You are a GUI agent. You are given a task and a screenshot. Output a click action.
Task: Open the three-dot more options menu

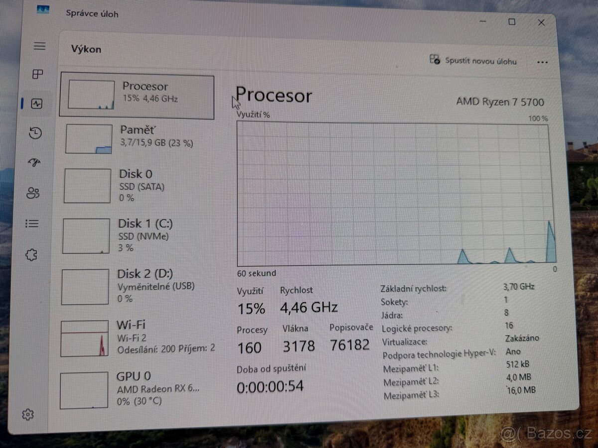[x=542, y=62]
